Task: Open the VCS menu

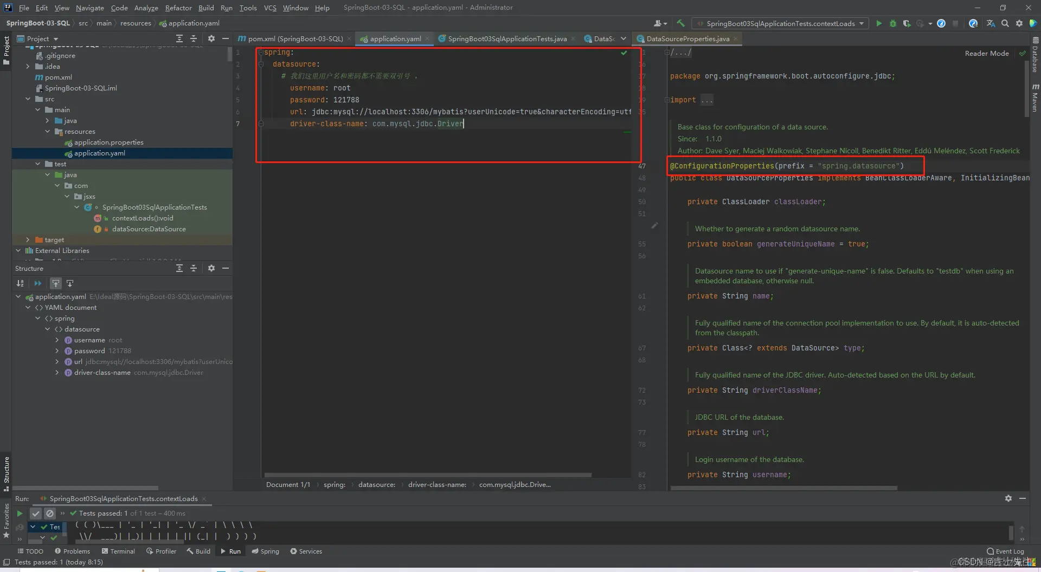Action: 270,8
